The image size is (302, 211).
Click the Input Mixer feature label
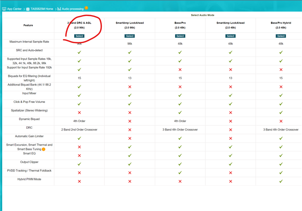(29, 93)
